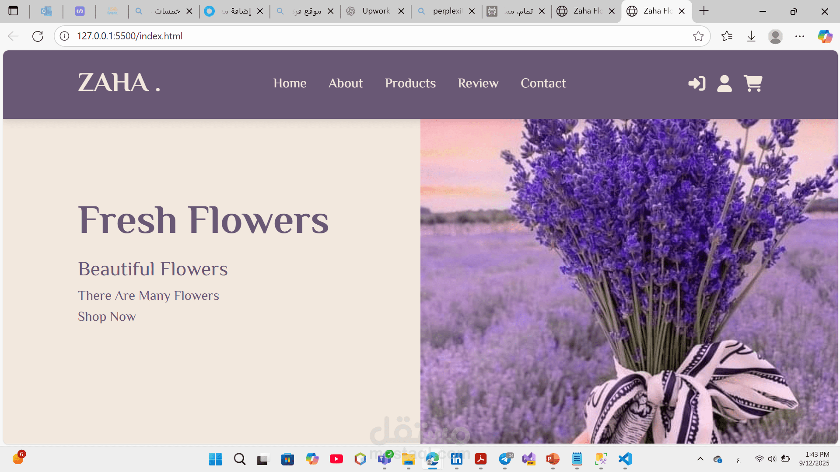The height and width of the screenshot is (472, 840).
Task: Open the Products page link
Action: click(410, 83)
